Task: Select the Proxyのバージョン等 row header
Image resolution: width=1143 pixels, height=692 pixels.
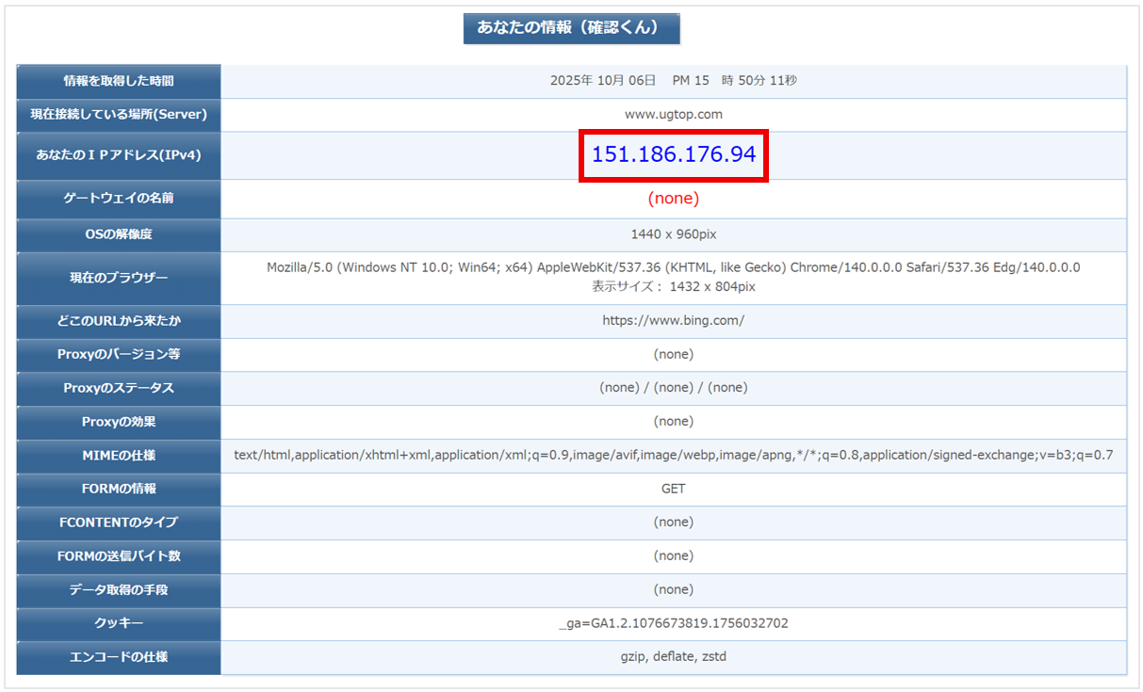Action: click(119, 355)
